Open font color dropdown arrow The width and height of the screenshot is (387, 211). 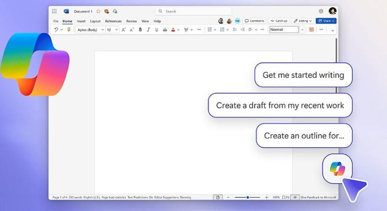(x=178, y=30)
